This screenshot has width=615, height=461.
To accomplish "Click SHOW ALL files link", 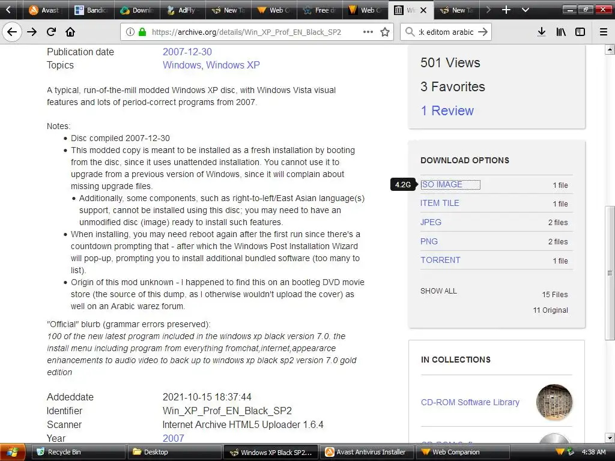I will [x=438, y=291].
